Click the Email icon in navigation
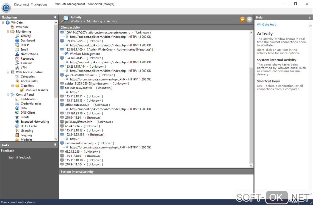313x205 pixels. [17, 49]
